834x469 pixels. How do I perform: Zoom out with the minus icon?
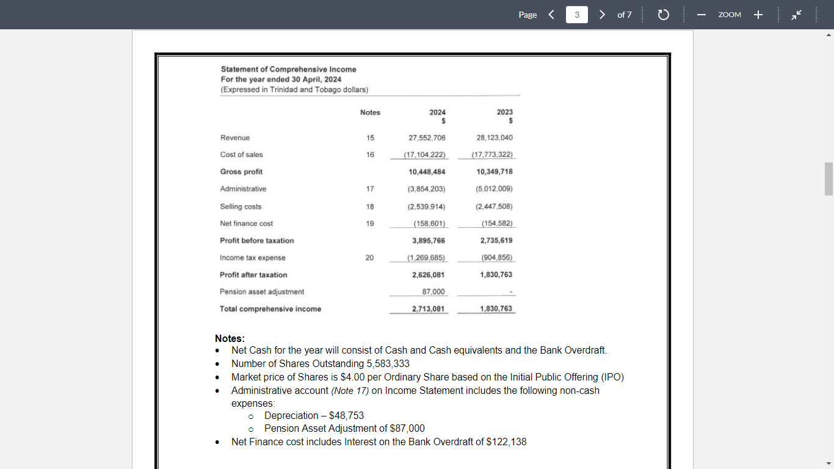[x=702, y=15]
